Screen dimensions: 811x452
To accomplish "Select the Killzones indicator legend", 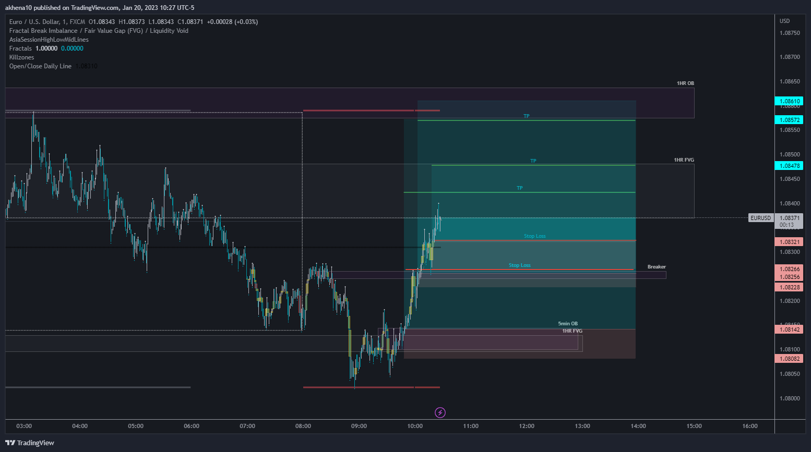I will (x=22, y=57).
